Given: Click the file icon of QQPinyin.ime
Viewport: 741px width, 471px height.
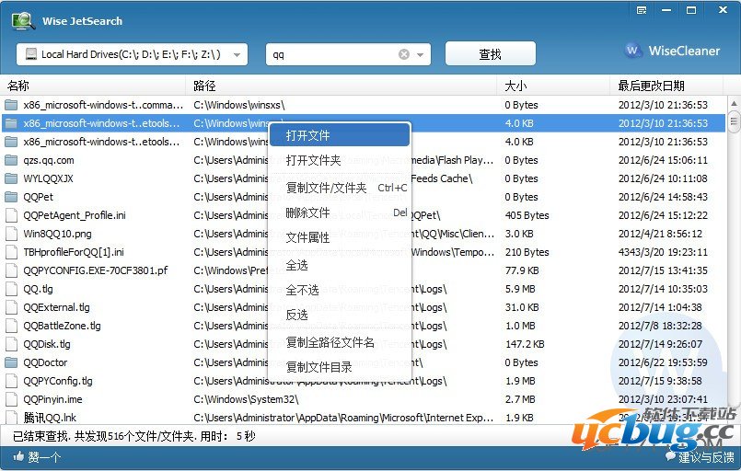Looking at the screenshot, I should 11,399.
